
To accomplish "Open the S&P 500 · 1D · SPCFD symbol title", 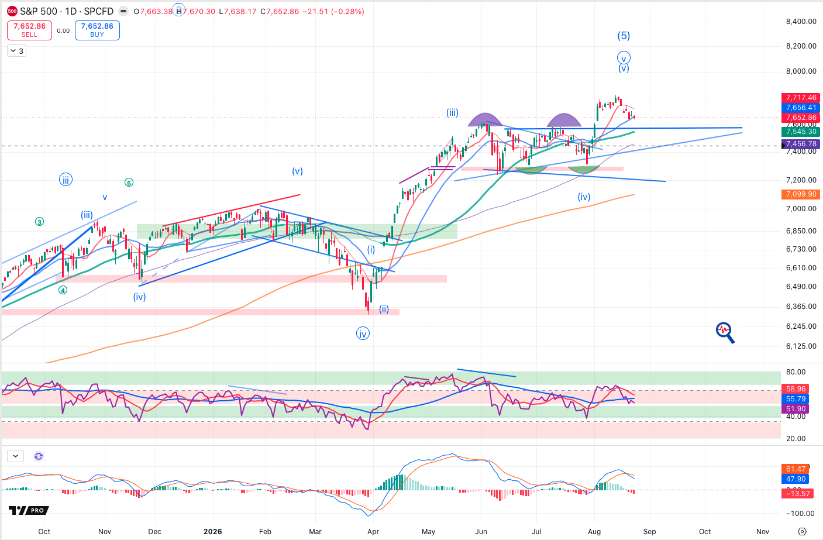I will [x=67, y=11].
